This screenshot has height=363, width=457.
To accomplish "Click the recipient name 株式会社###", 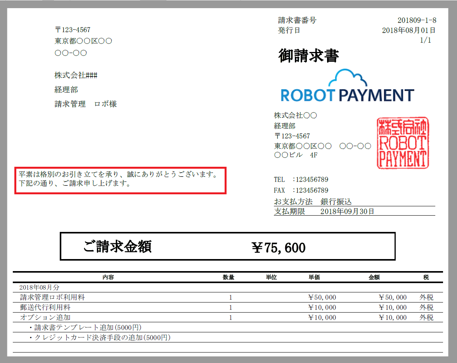I will (x=76, y=75).
